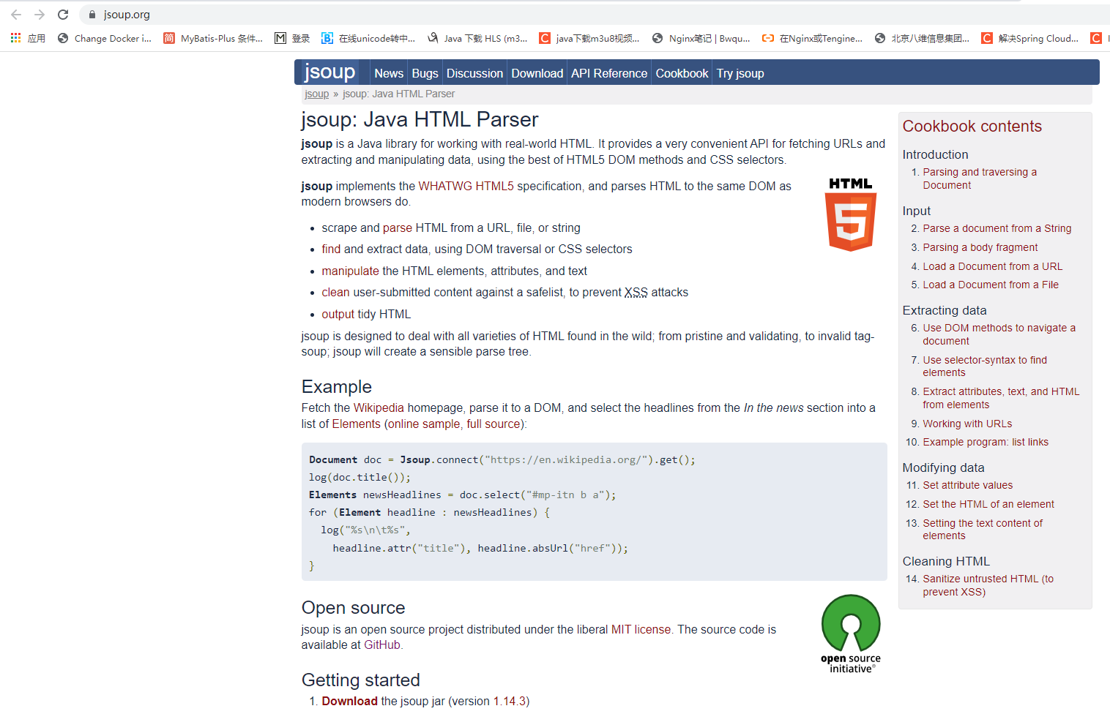Image resolution: width=1110 pixels, height=714 pixels.
Task: Open 'Set the HTML of an element'
Action: click(x=988, y=504)
